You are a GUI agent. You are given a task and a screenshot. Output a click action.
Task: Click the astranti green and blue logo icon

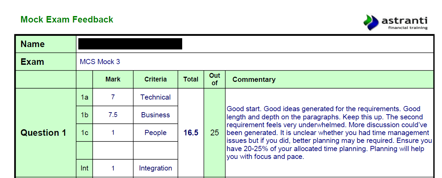371,23
